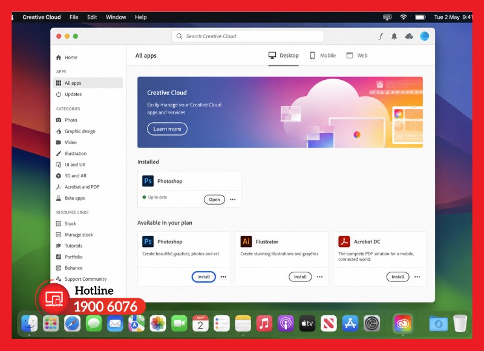The image size is (484, 351).
Task: Switch to the Web tab
Action: click(357, 56)
